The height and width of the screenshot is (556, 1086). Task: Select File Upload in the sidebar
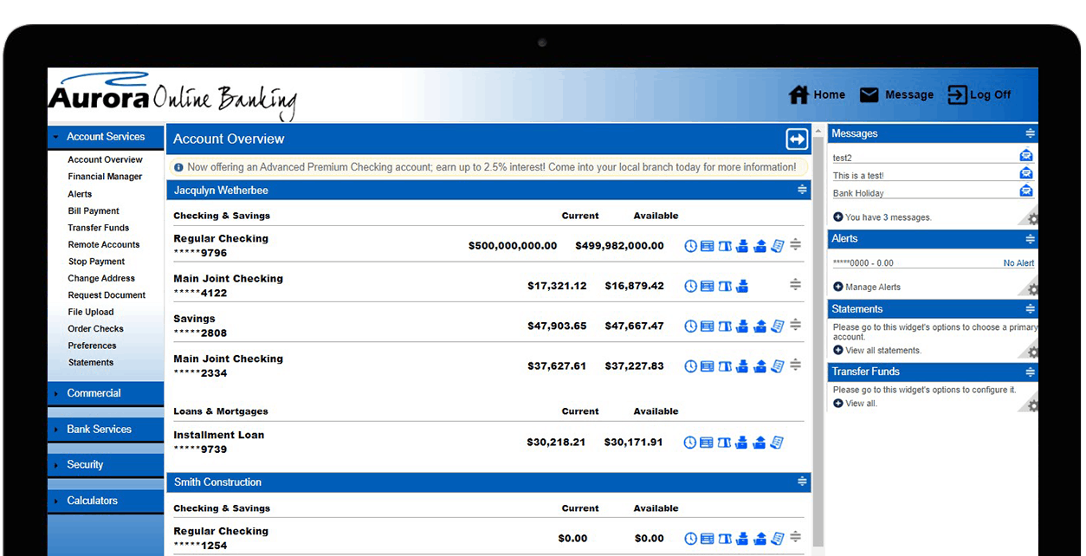(91, 312)
